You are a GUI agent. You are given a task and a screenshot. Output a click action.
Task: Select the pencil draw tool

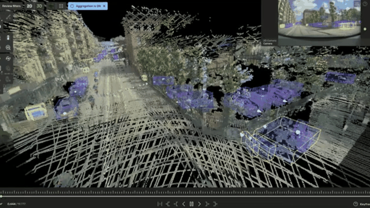coord(8,17)
